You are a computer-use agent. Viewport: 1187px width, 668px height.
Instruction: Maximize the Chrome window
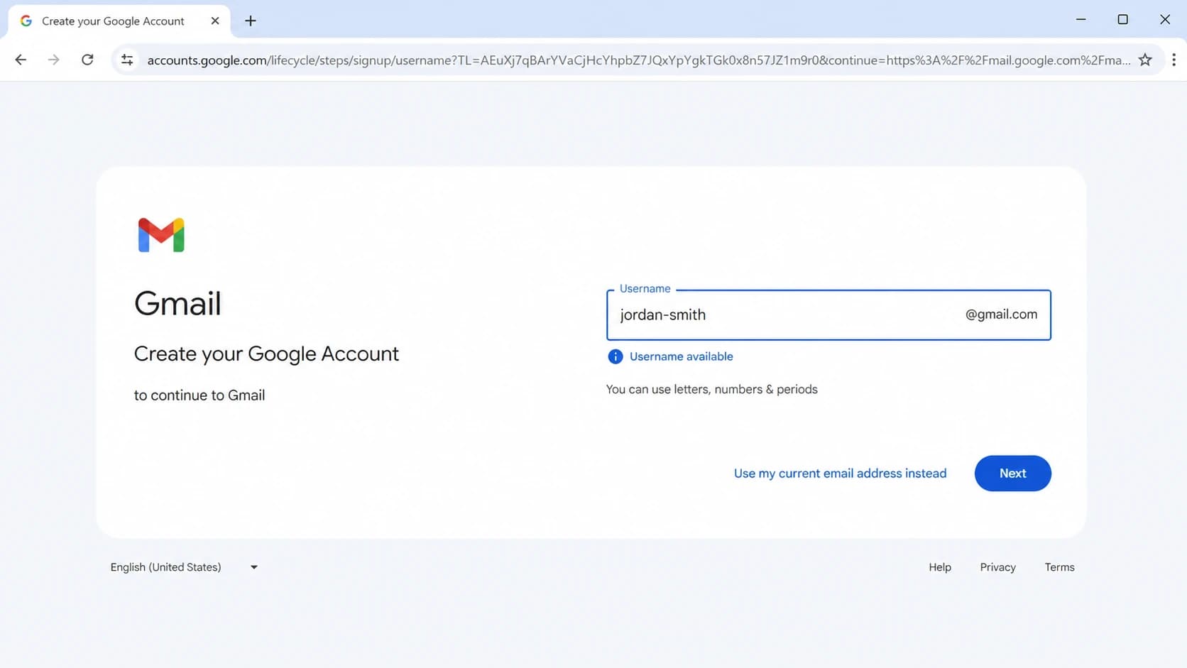pos(1122,19)
